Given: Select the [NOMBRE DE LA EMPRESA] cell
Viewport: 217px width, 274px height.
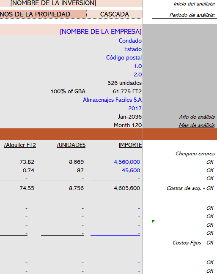Looking at the screenshot, I should (x=101, y=32).
